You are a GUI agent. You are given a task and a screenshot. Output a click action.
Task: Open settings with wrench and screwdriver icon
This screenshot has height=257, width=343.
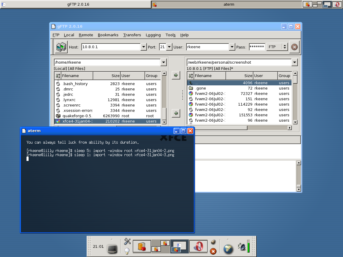click(127, 242)
